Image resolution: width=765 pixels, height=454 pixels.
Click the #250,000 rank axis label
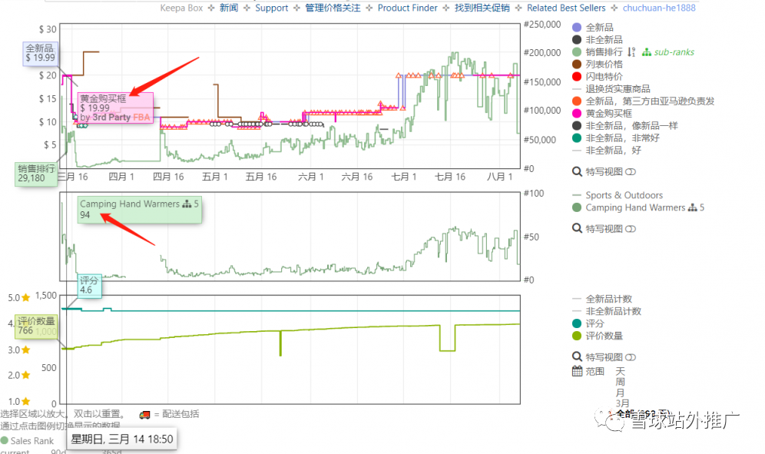(x=542, y=25)
